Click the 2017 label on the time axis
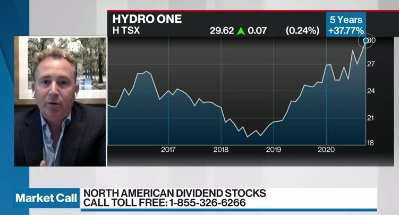 [x=168, y=150]
